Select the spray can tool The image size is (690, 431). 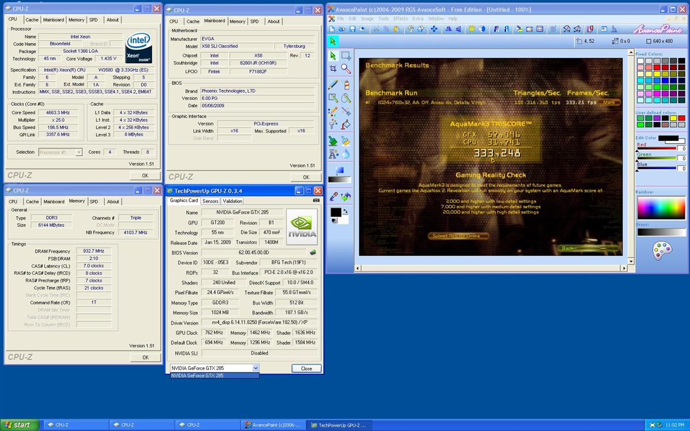pos(346,84)
